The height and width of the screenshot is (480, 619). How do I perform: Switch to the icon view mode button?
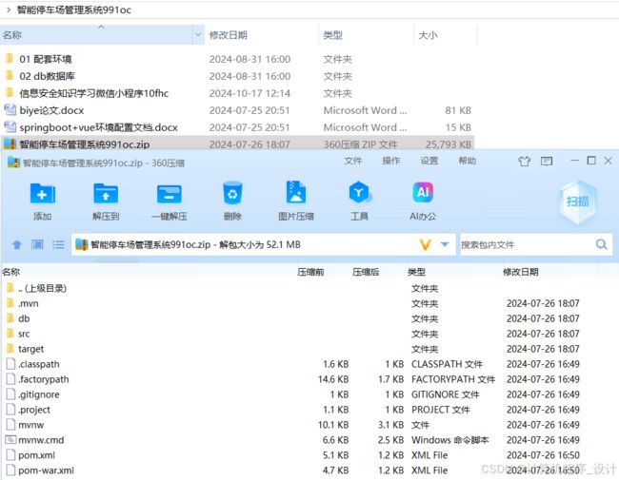point(37,244)
